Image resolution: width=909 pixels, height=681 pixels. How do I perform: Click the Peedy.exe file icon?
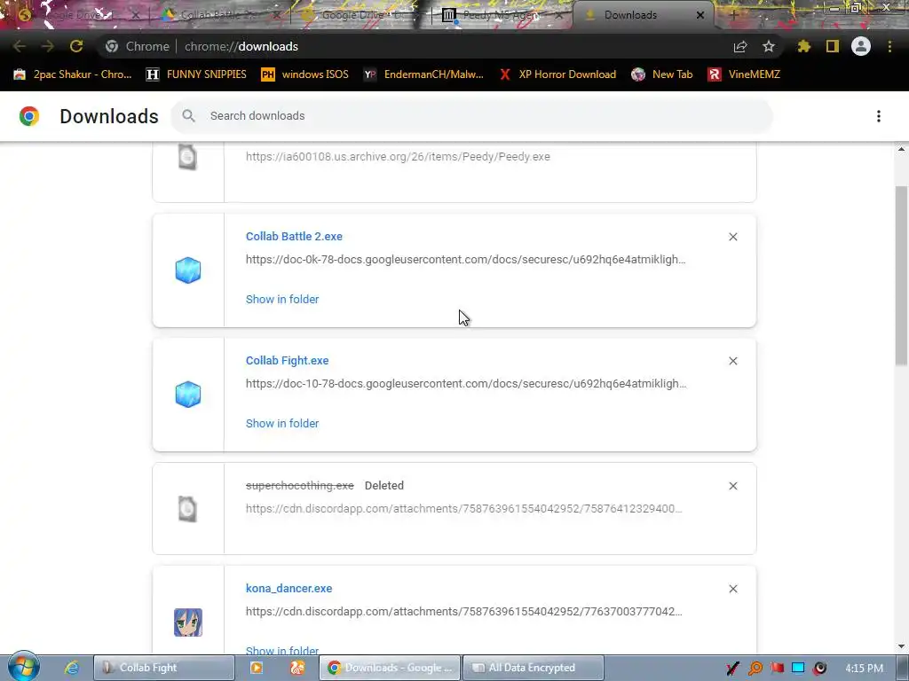click(x=188, y=157)
